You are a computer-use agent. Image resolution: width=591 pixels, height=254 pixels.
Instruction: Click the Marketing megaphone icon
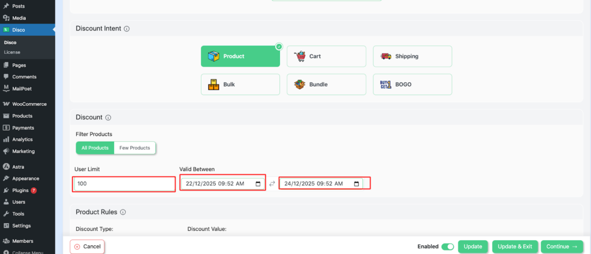(x=6, y=151)
